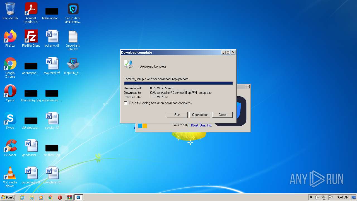Image resolution: width=357 pixels, height=201 pixels.
Task: Select Setup iTOP VPN Premium icon
Action: (73, 13)
